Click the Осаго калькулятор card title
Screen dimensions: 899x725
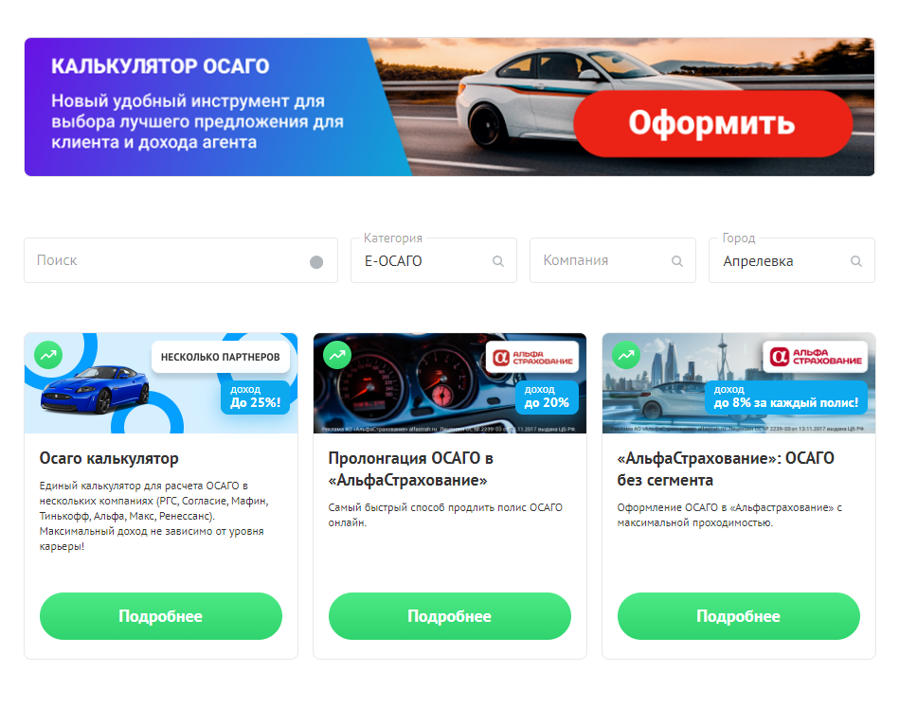point(109,458)
